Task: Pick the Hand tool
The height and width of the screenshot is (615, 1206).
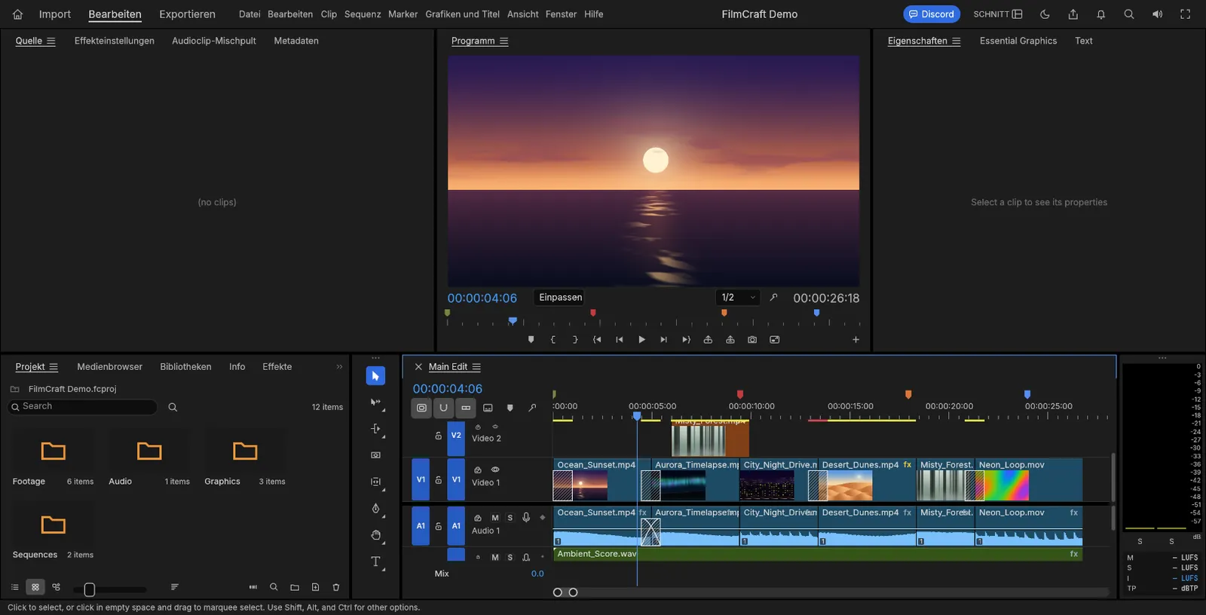Action: pos(375,535)
